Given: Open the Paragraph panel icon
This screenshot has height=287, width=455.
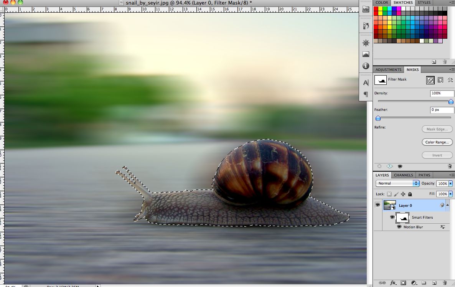Looking at the screenshot, I should 366,94.
